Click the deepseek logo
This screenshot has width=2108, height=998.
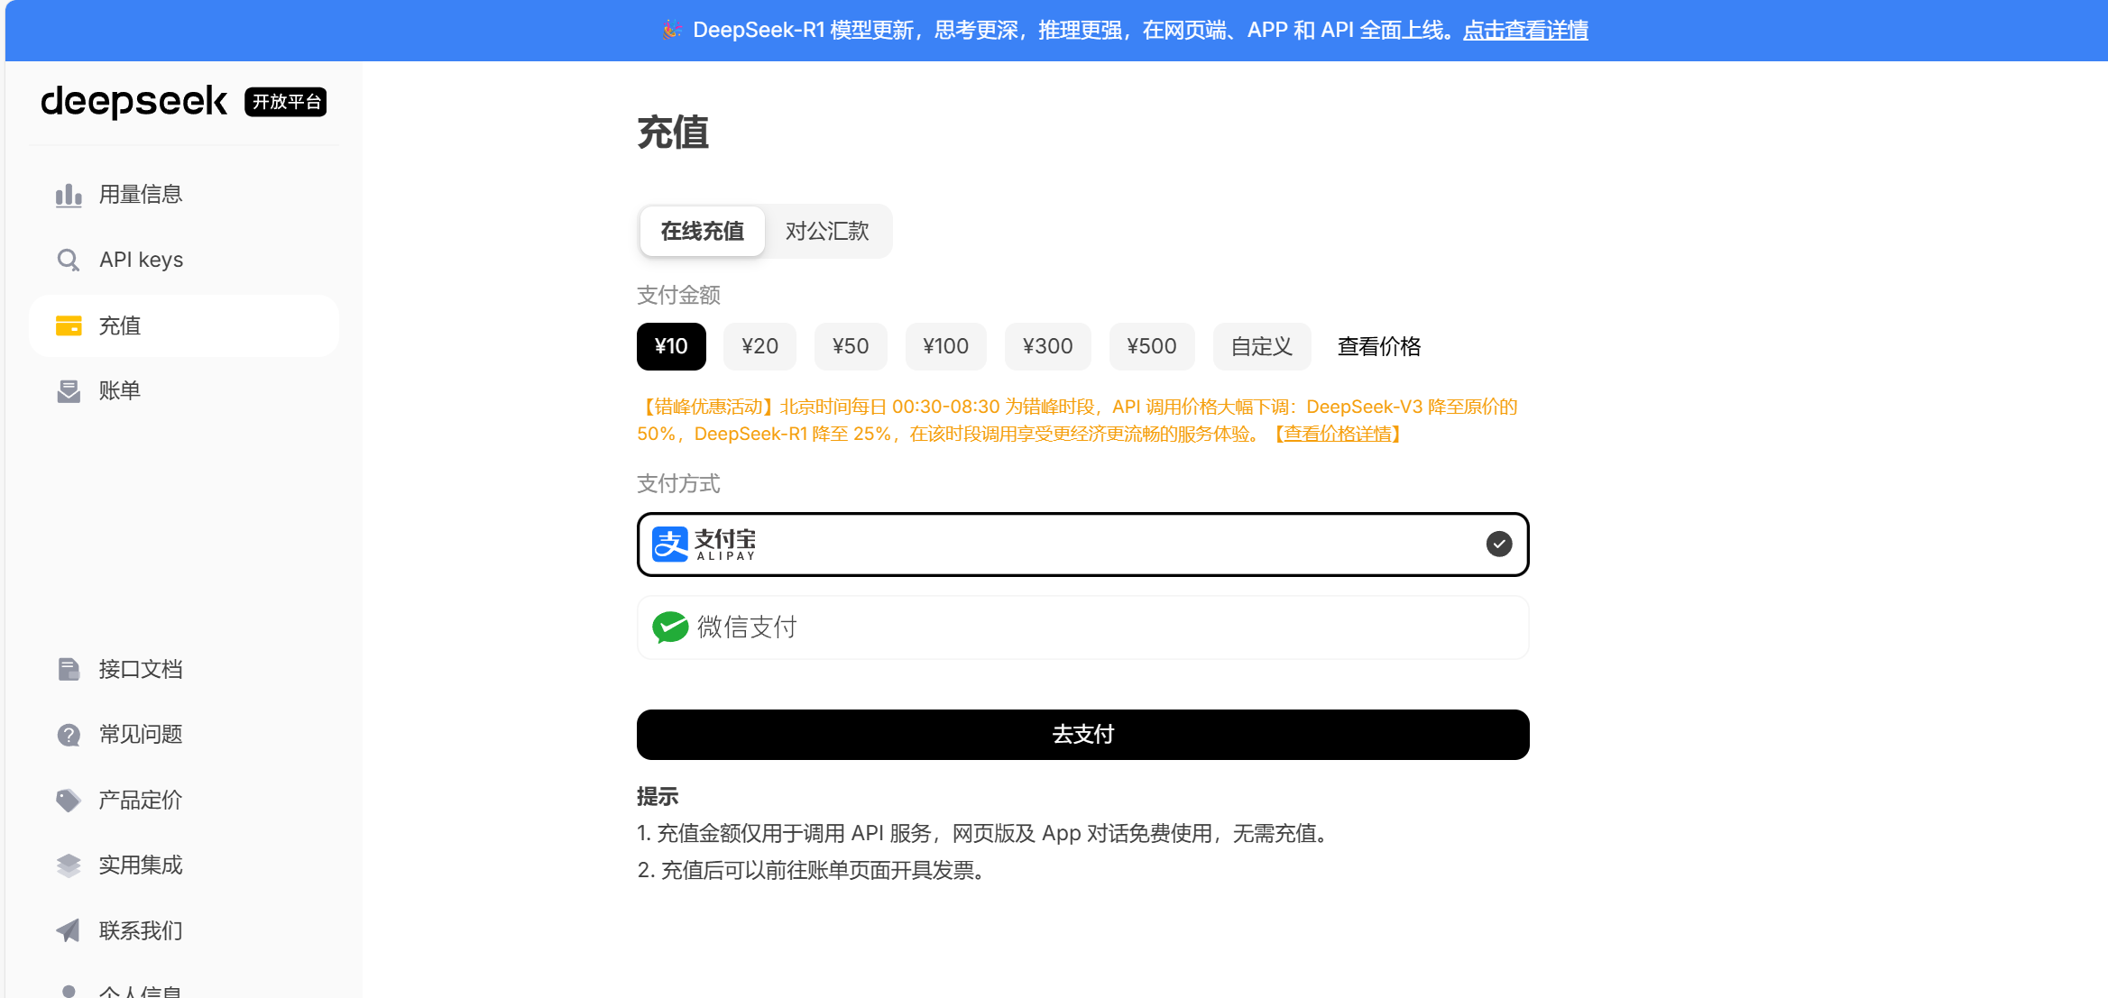(133, 102)
